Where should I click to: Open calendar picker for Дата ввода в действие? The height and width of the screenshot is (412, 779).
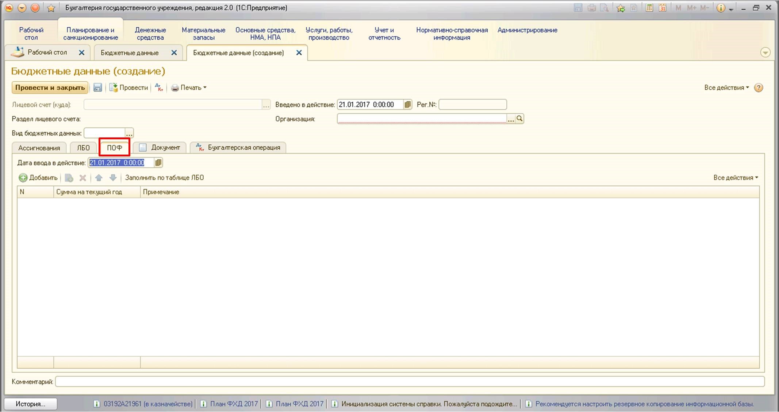click(x=158, y=163)
